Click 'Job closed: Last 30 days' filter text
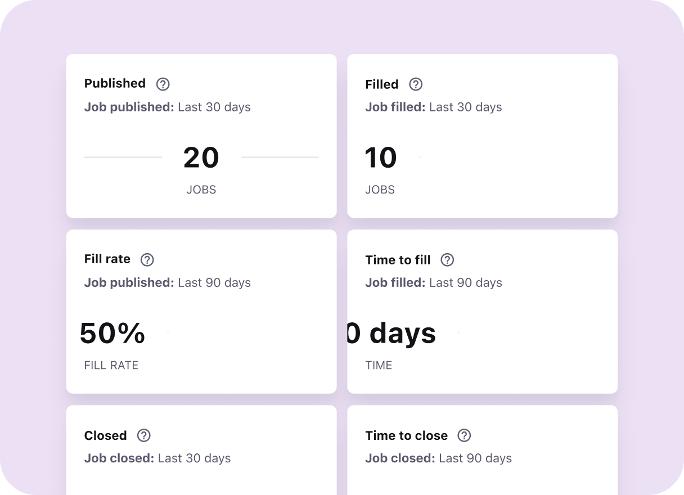684x495 pixels. click(x=157, y=458)
